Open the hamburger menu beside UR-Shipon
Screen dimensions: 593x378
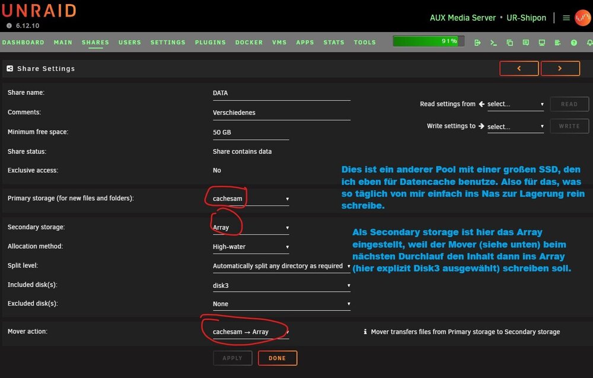pyautogui.click(x=566, y=18)
